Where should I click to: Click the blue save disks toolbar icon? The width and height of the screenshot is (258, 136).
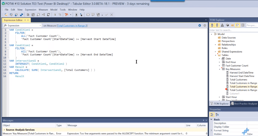pyautogui.click(x=21, y=15)
